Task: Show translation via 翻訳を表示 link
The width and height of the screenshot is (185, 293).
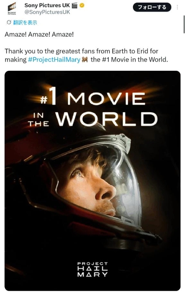Action: tap(25, 23)
